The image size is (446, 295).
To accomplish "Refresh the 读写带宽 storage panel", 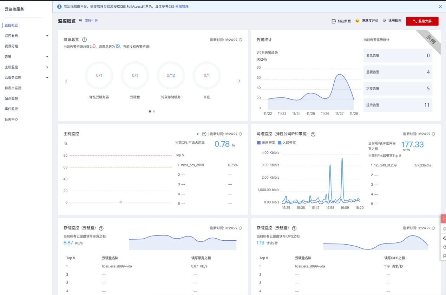I will pyautogui.click(x=241, y=228).
